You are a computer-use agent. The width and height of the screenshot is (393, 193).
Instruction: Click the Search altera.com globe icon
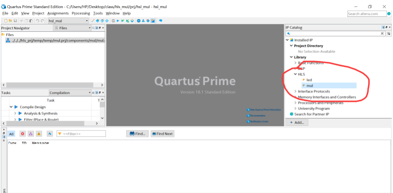389,14
